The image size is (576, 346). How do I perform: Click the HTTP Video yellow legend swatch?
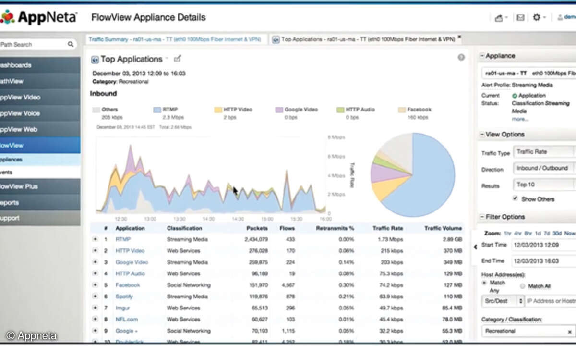[x=218, y=110]
